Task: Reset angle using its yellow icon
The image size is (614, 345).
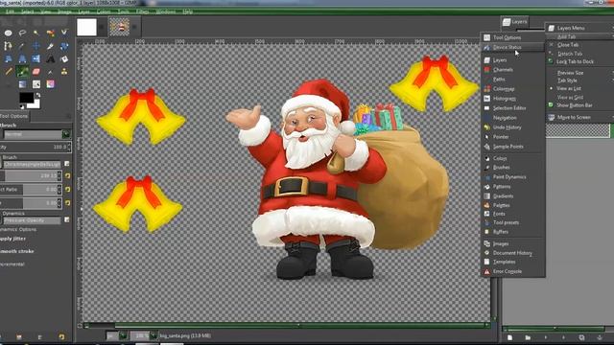Action: pos(67,203)
